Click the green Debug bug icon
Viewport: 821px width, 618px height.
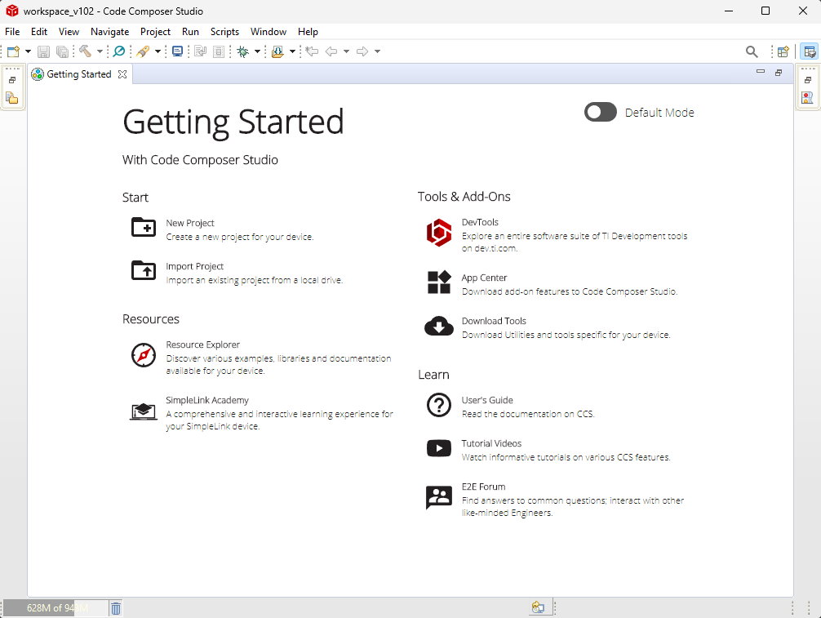[243, 51]
